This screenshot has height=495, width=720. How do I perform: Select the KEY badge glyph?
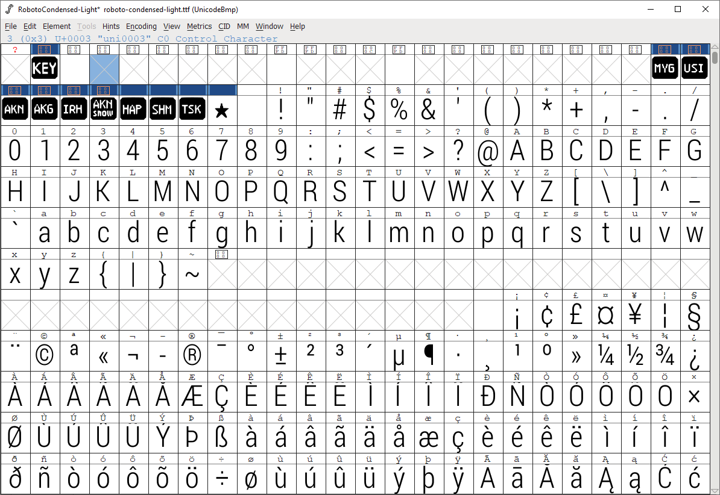coord(45,69)
